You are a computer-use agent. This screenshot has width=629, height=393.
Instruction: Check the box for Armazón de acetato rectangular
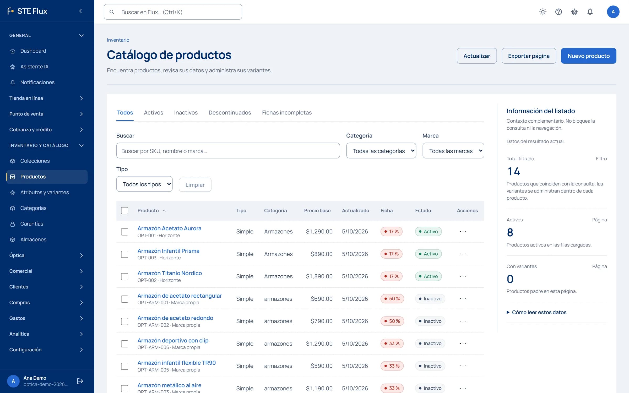coord(125,299)
